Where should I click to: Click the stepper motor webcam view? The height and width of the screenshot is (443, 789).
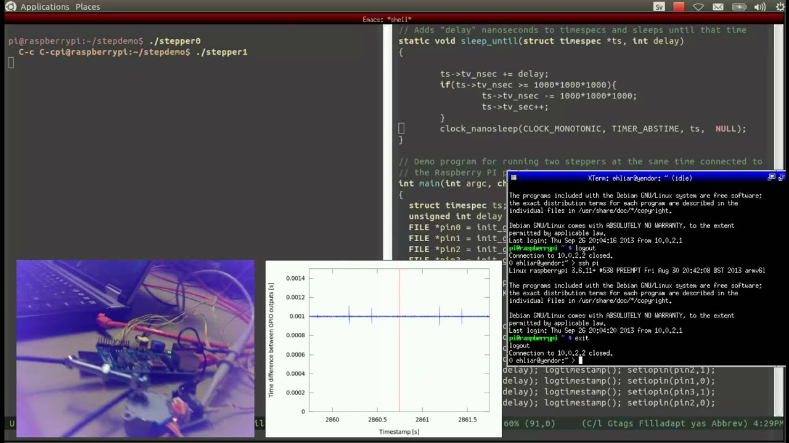click(135, 348)
